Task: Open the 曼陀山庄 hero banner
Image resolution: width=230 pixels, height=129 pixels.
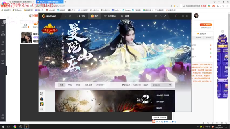Action: [x=115, y=50]
